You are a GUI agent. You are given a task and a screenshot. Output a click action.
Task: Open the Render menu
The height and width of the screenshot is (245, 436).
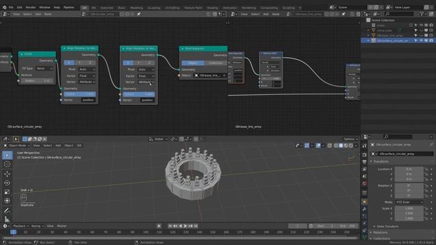coord(31,7)
